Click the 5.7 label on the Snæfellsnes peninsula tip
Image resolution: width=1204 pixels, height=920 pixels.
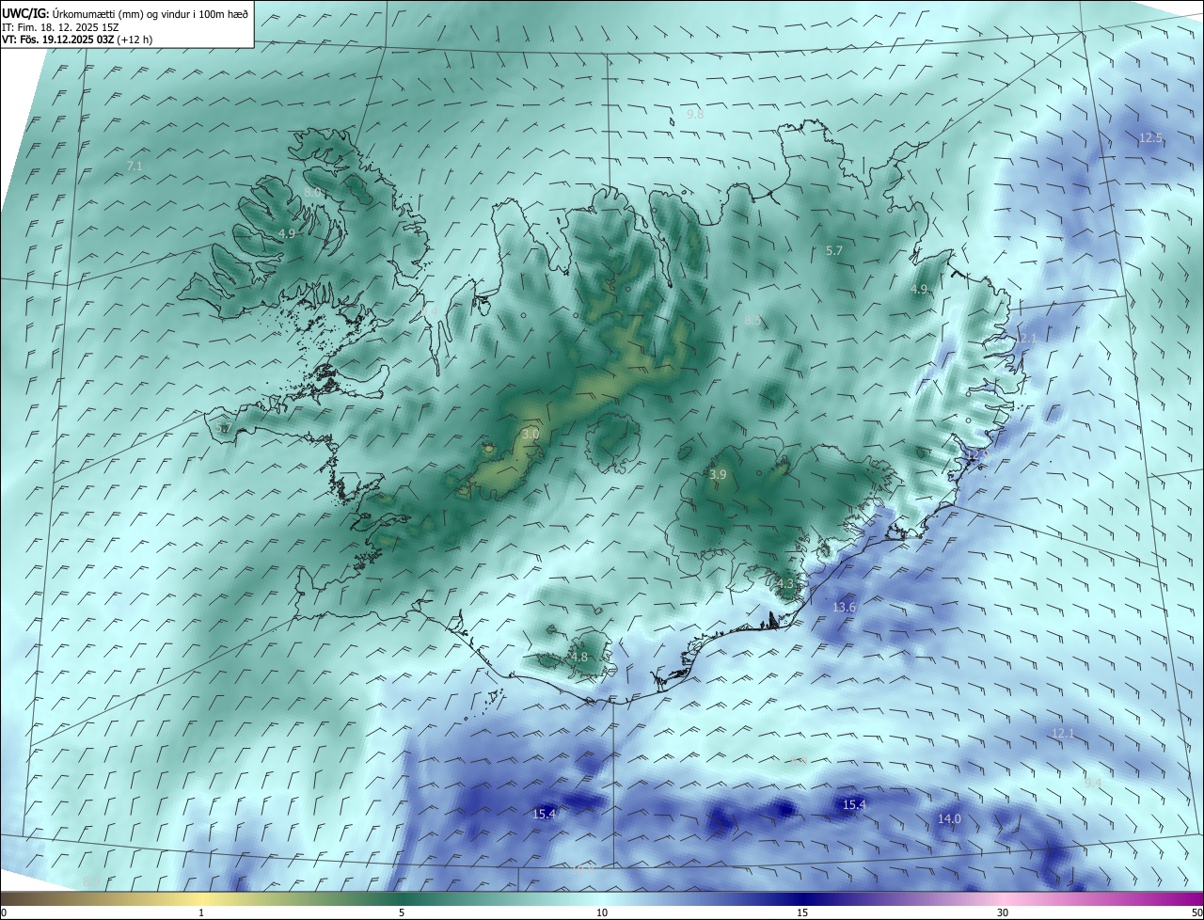click(x=223, y=428)
